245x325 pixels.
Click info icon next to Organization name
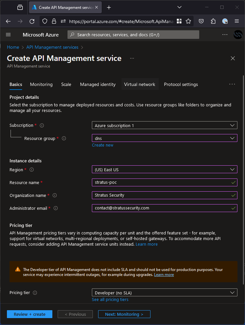pyautogui.click(x=55, y=195)
